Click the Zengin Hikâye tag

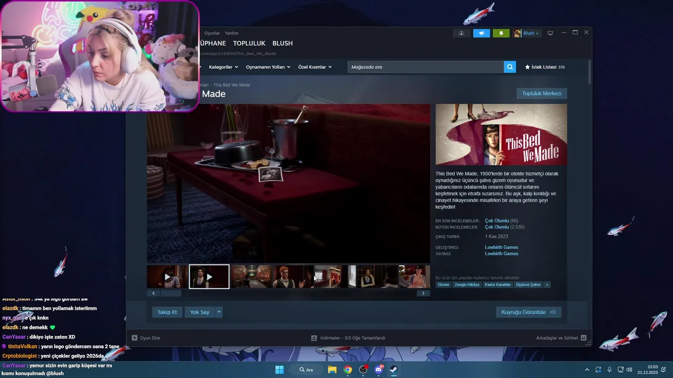point(467,285)
